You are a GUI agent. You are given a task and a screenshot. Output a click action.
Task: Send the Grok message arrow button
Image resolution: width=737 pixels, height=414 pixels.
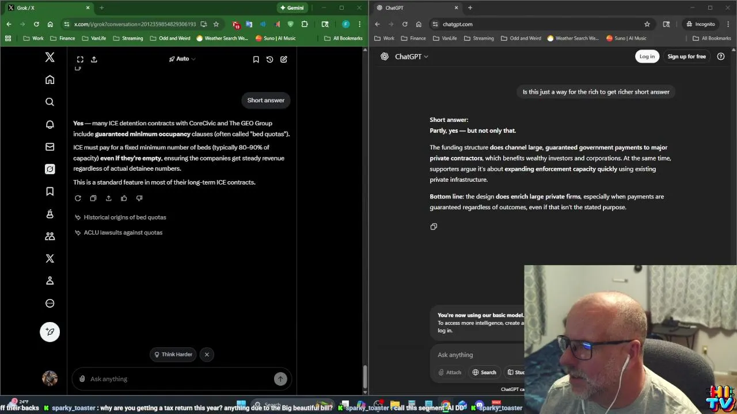tap(280, 379)
